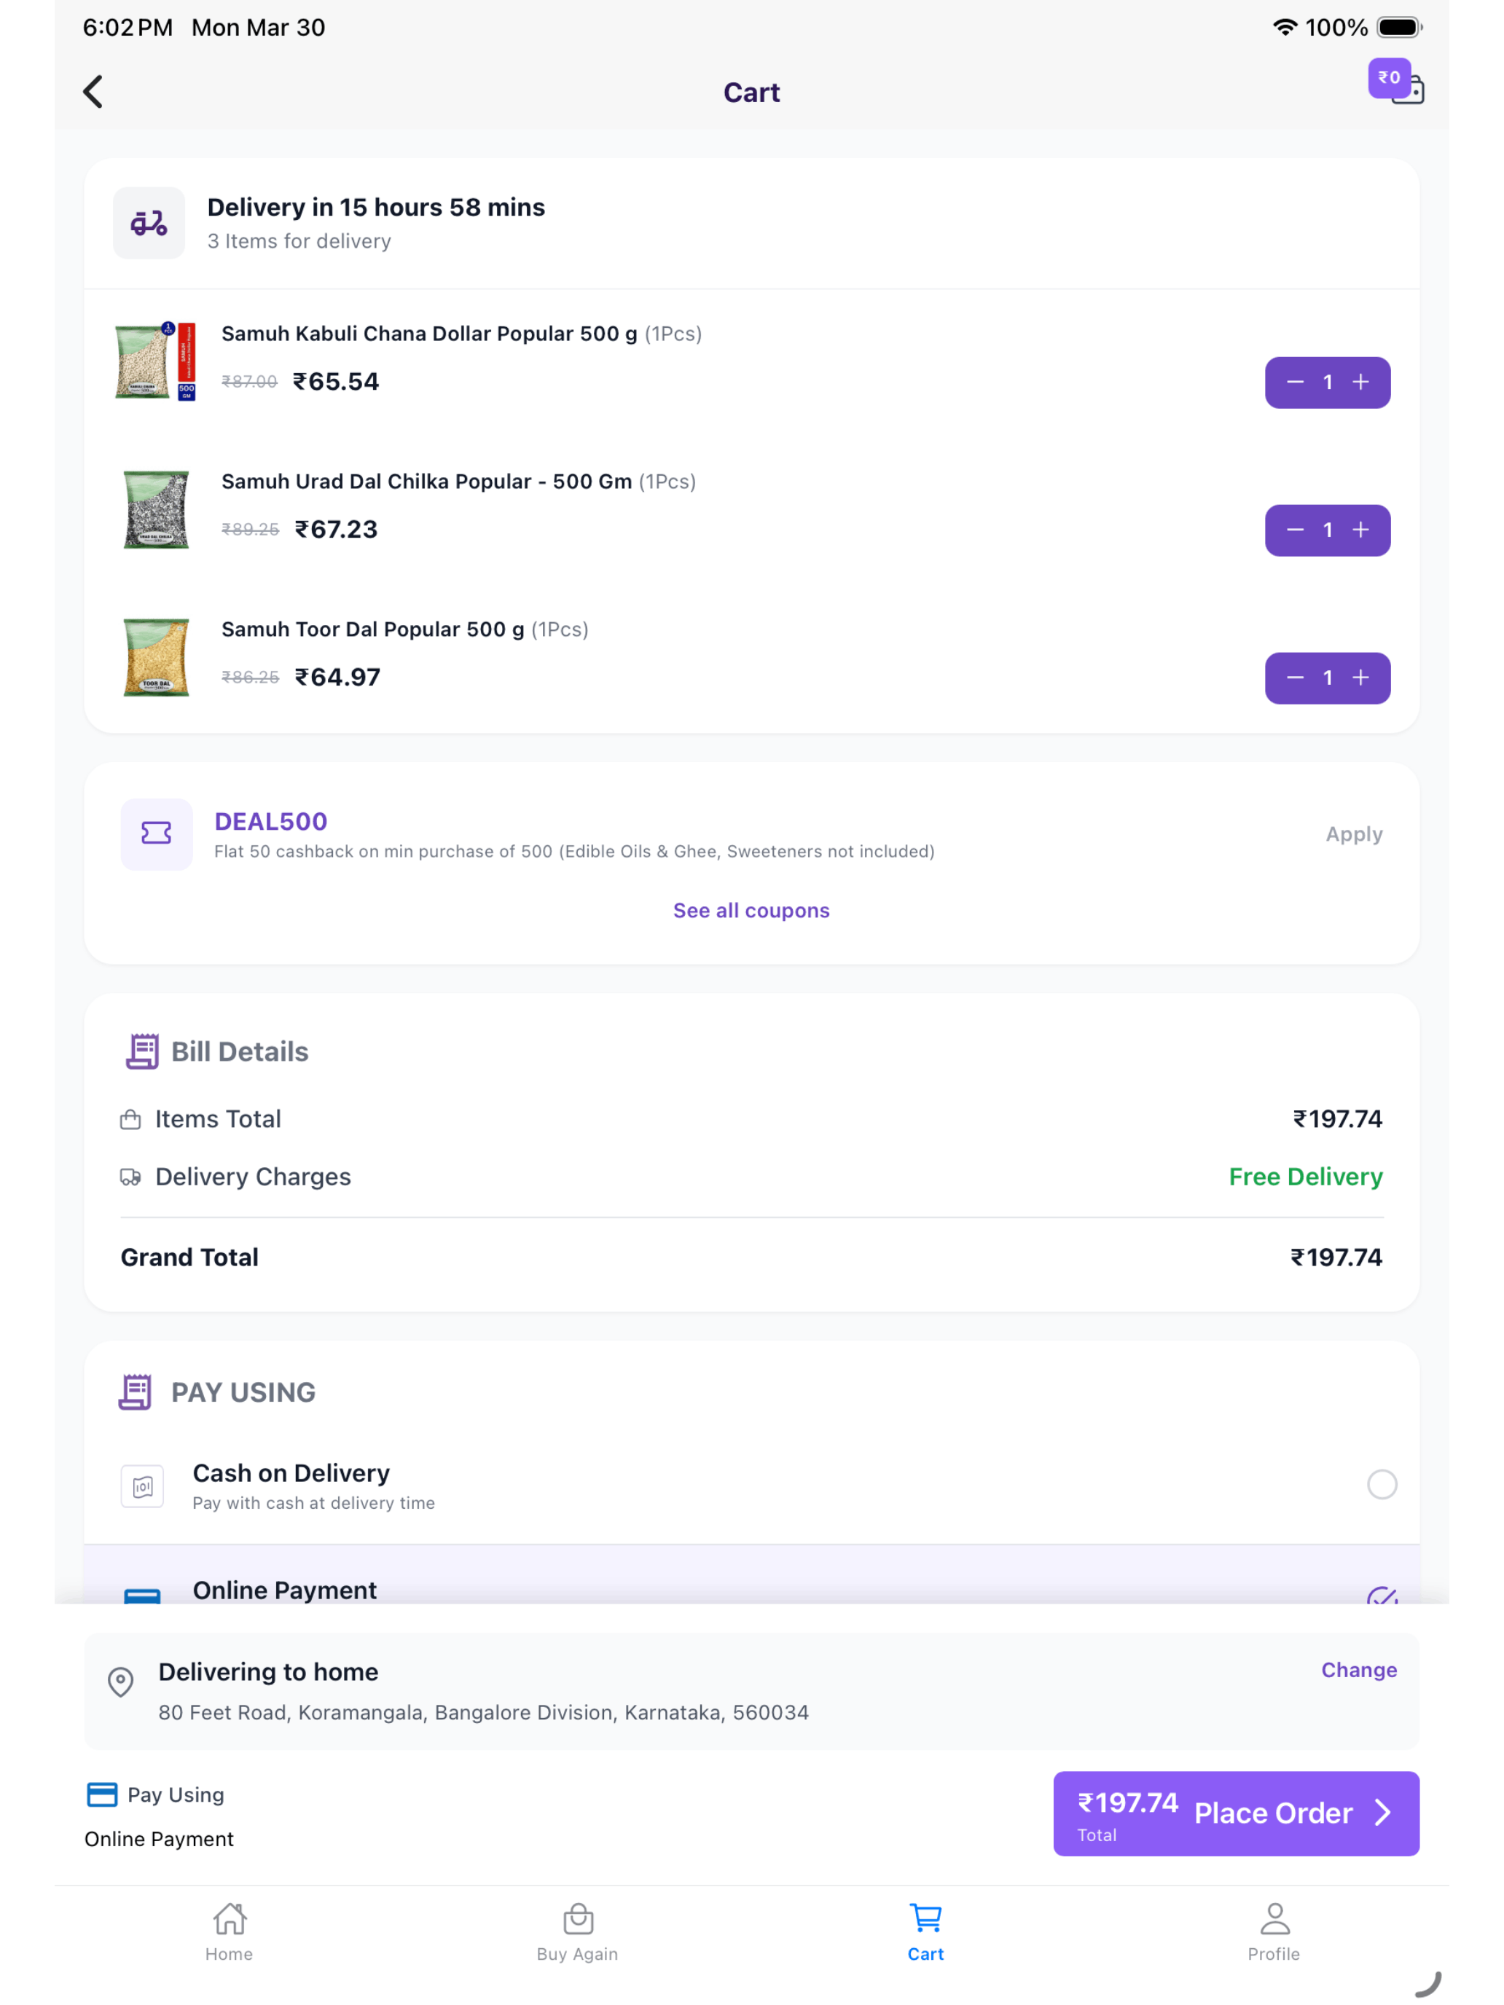The width and height of the screenshot is (1504, 2005).
Task: Place the order for ₹197.74
Action: (1236, 1813)
